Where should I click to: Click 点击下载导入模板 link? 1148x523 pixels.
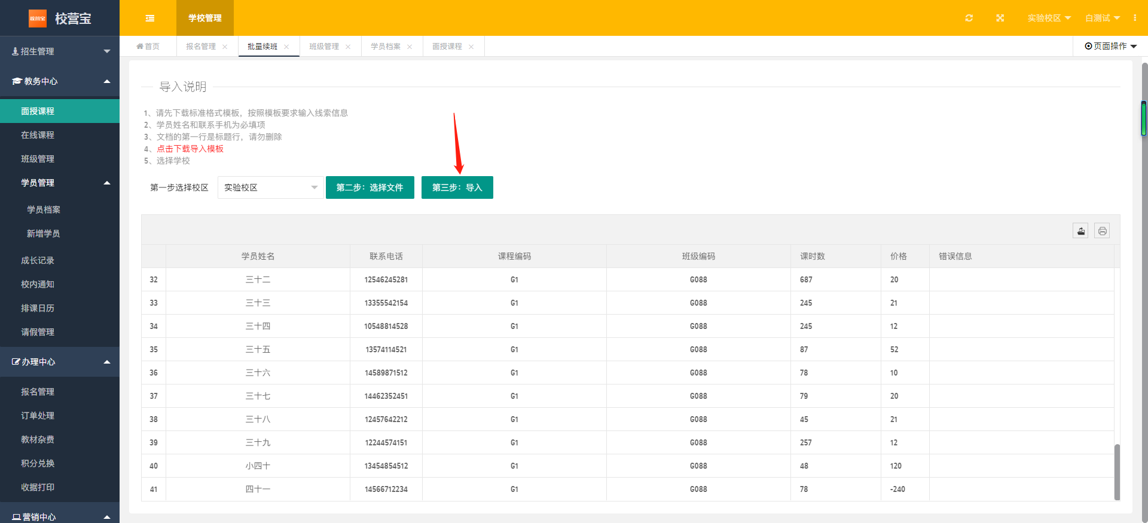pos(190,149)
